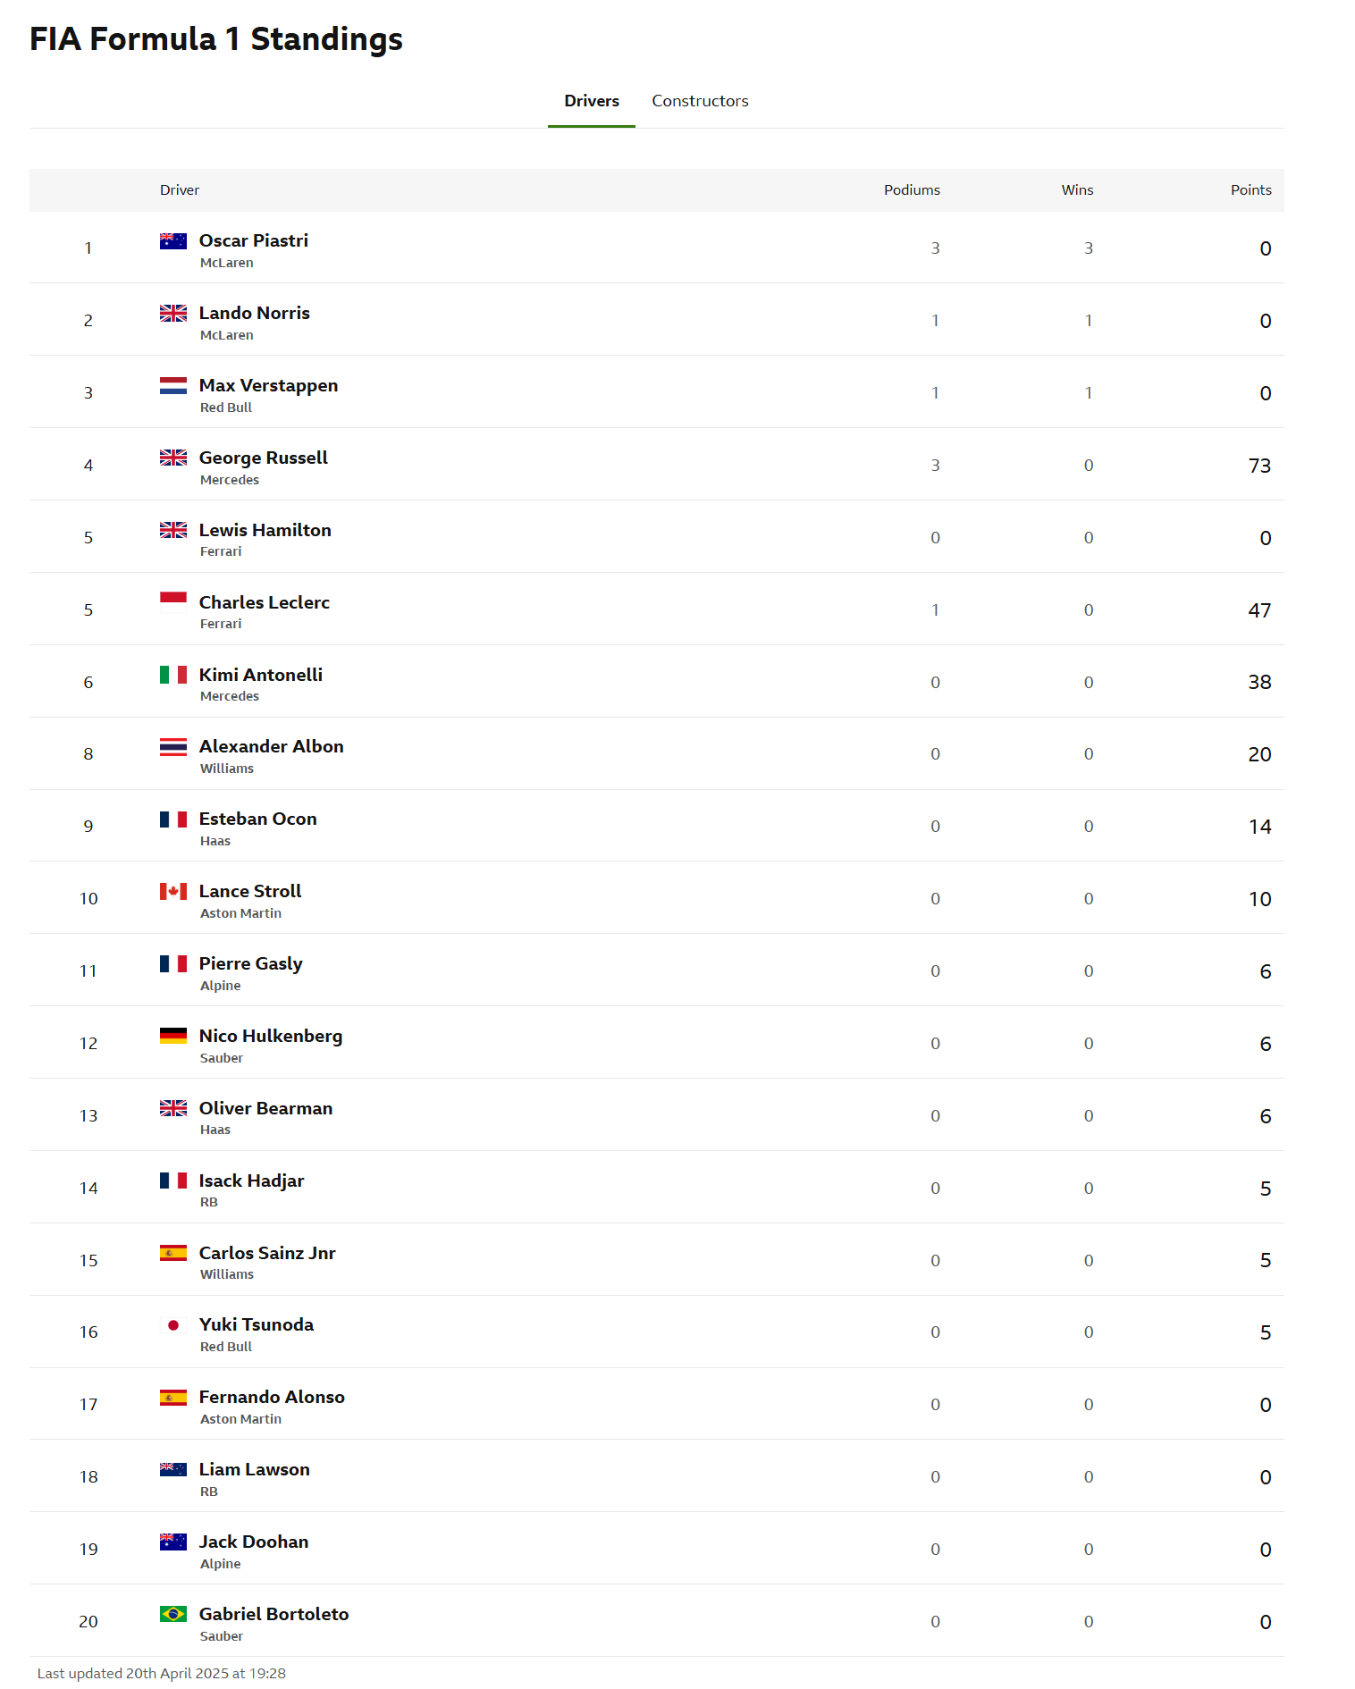Click the Japanese flag next to Yuki Tsunoda

click(x=173, y=1324)
